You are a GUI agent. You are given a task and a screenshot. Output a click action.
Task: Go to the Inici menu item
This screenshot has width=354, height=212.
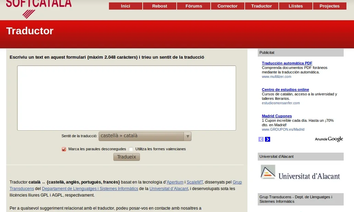[x=125, y=6]
